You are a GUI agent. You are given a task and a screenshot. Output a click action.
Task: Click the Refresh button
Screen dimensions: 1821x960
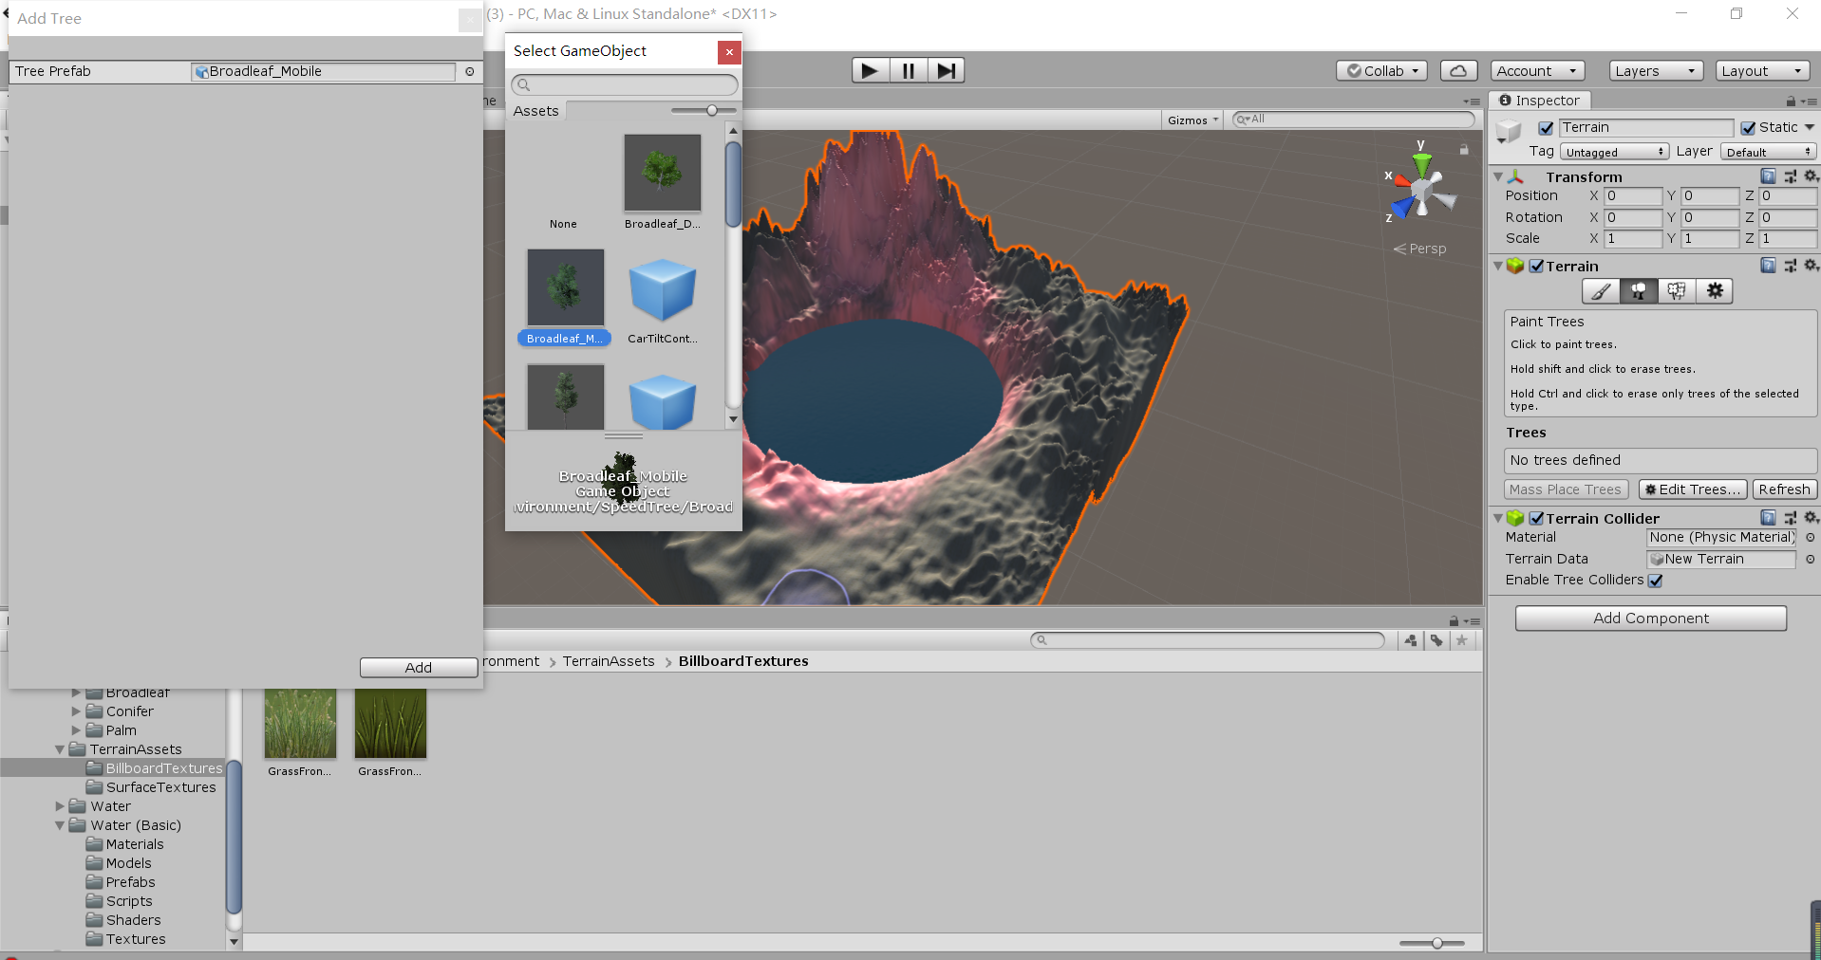[x=1784, y=489]
